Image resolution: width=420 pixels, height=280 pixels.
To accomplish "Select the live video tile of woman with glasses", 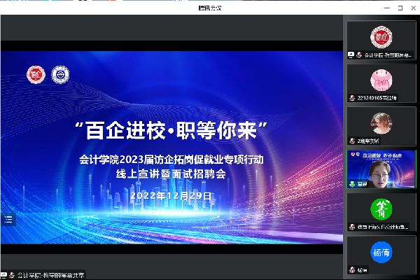I will click(x=381, y=168).
